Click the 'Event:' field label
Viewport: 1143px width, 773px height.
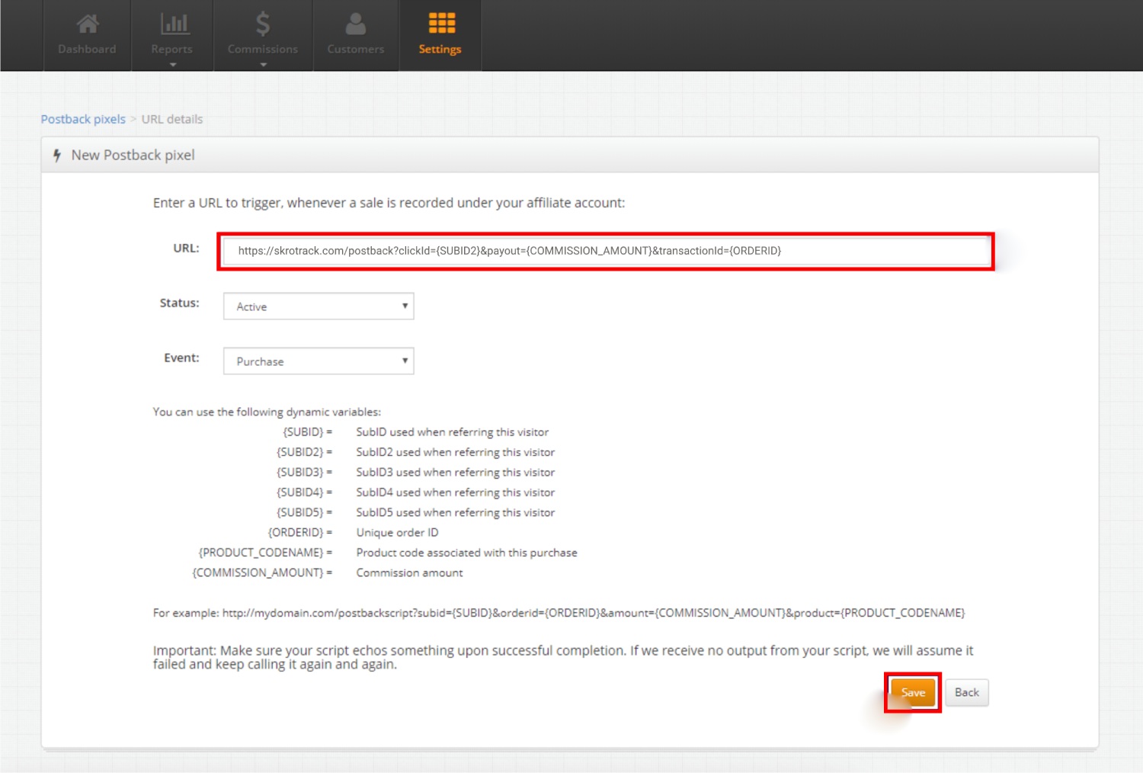(182, 358)
